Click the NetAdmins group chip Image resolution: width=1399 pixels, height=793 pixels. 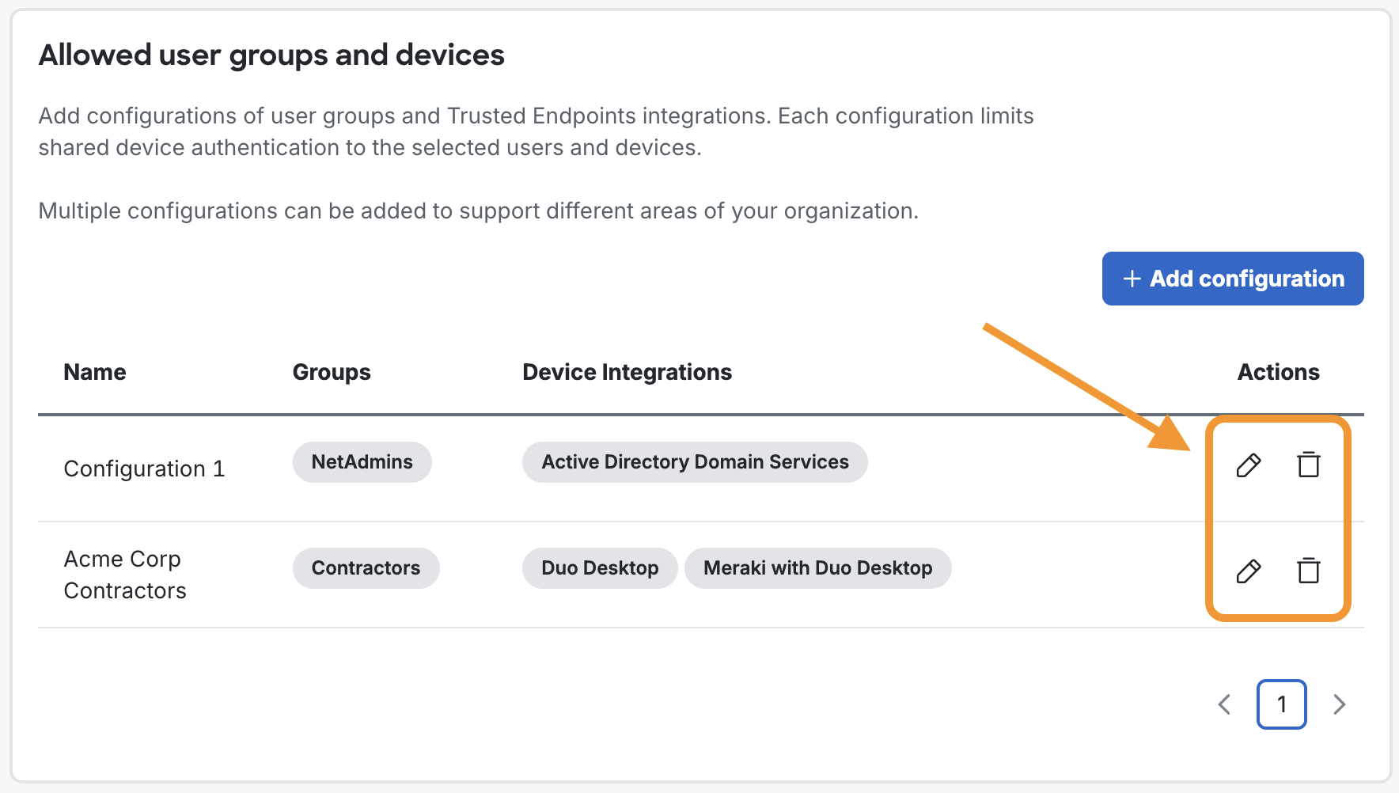(362, 462)
